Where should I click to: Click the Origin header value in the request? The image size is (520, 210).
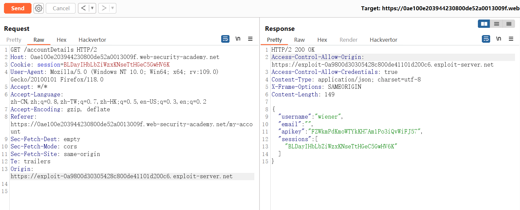point(121,176)
